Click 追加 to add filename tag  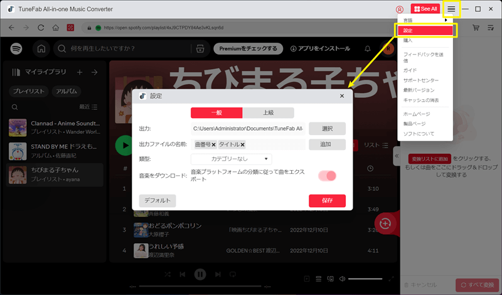[x=327, y=144]
